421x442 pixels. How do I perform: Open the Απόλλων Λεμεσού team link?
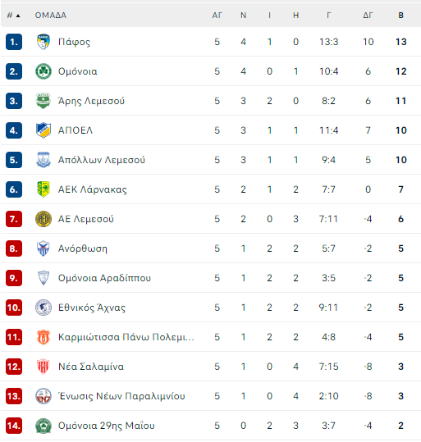coord(101,160)
